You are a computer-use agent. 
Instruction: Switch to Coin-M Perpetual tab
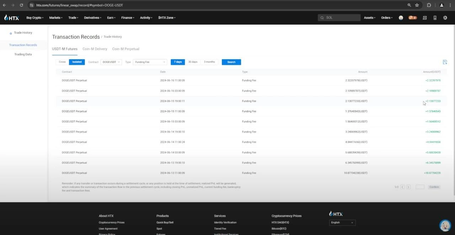pos(126,49)
